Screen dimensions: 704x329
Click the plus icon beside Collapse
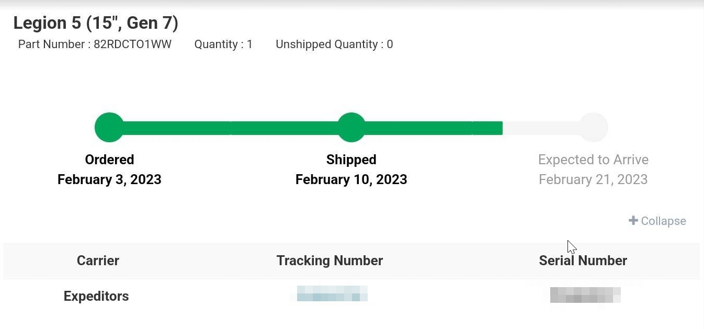[633, 221]
